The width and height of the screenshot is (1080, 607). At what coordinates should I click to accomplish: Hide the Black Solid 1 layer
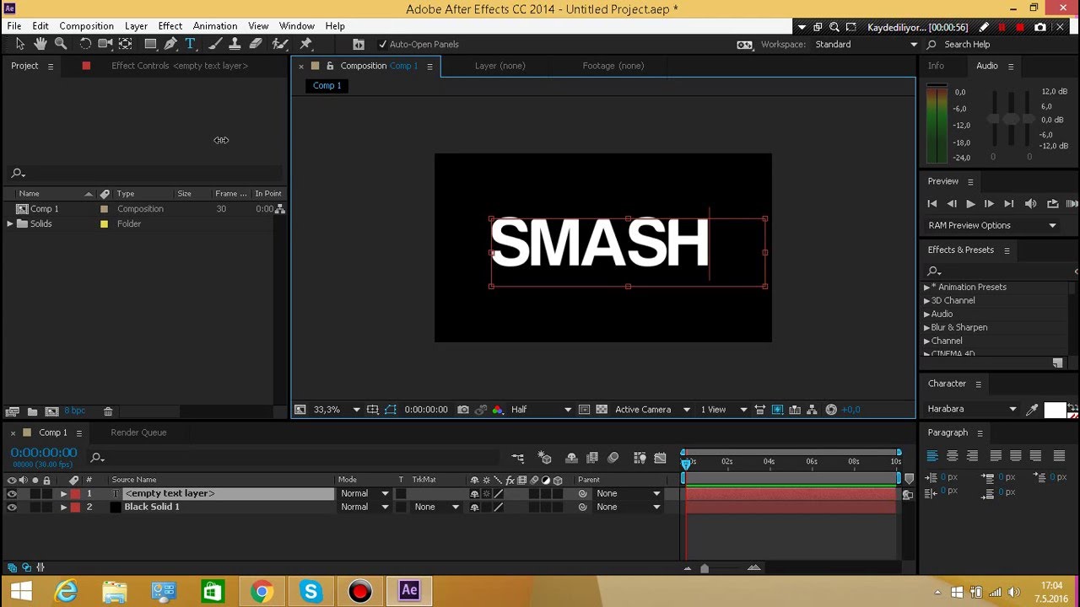pyautogui.click(x=12, y=507)
